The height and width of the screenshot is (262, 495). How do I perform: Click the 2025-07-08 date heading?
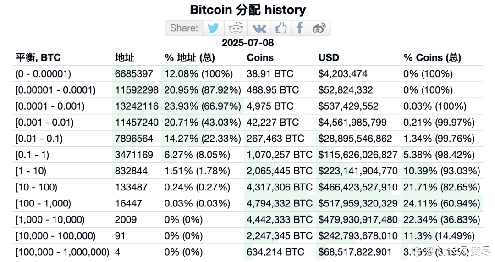(248, 43)
